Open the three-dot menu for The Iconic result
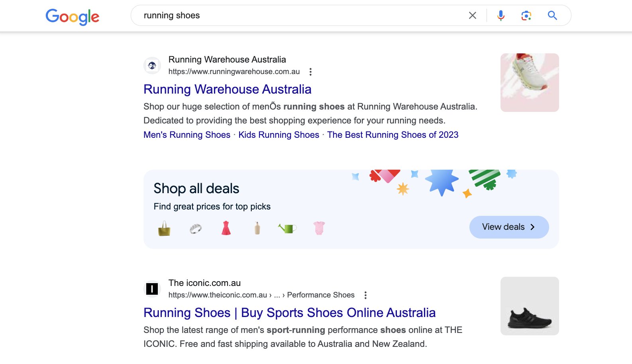The height and width of the screenshot is (364, 632). click(x=365, y=295)
